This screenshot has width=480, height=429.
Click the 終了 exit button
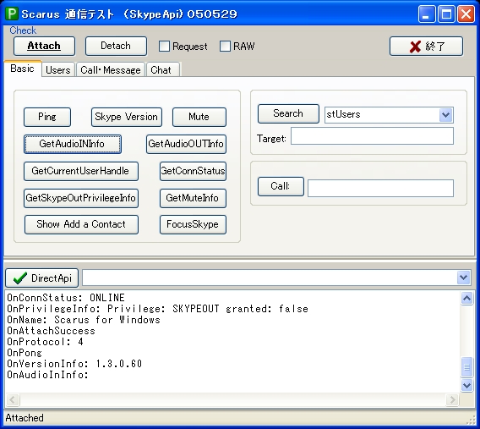(x=426, y=46)
